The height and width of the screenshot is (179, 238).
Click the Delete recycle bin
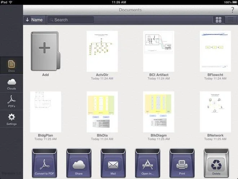tap(216, 163)
